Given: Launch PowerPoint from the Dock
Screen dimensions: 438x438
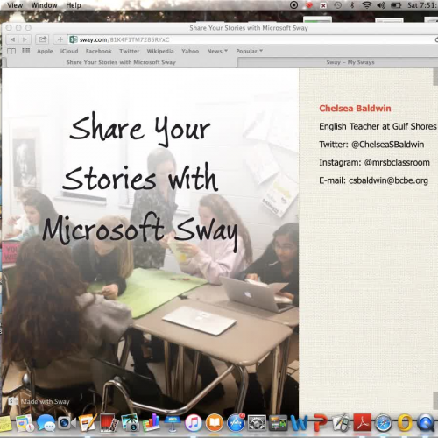Looking at the screenshot, I should 320,423.
